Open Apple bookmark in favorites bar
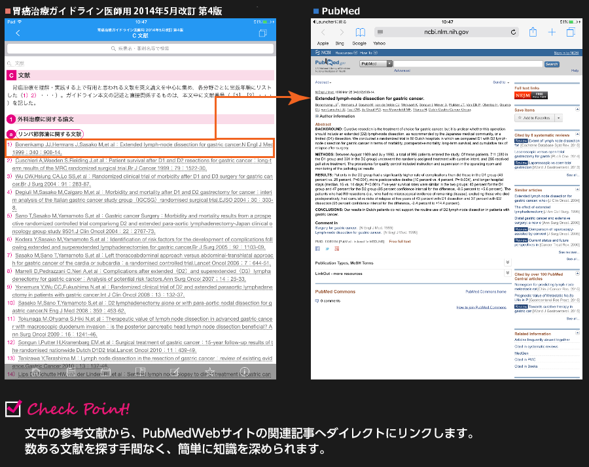589x467 pixels. 323,44
